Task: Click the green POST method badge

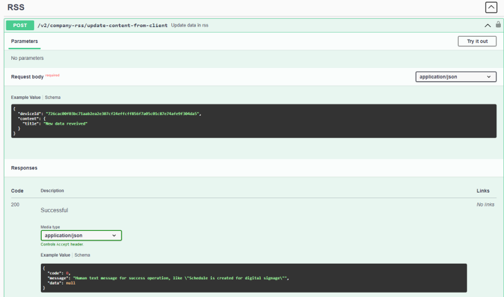Action: click(x=20, y=25)
